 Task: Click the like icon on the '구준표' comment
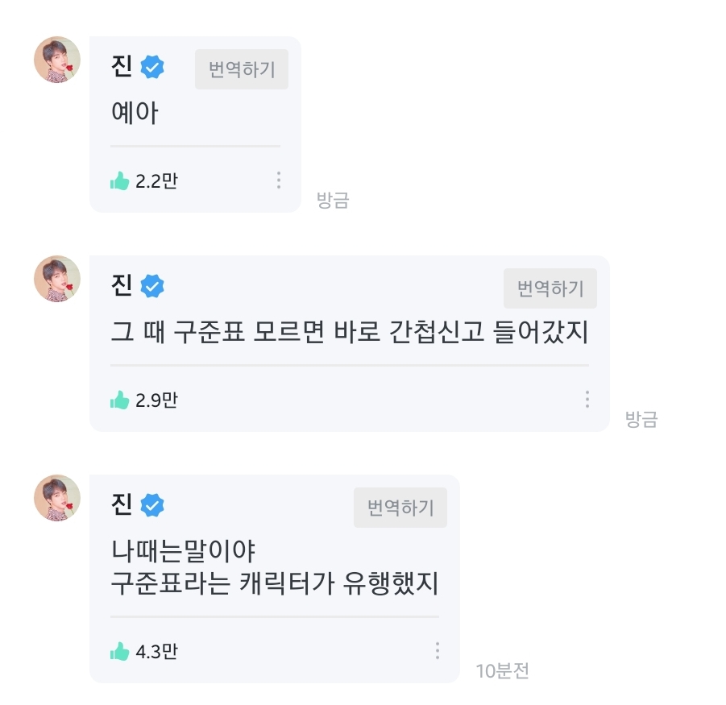(120, 400)
